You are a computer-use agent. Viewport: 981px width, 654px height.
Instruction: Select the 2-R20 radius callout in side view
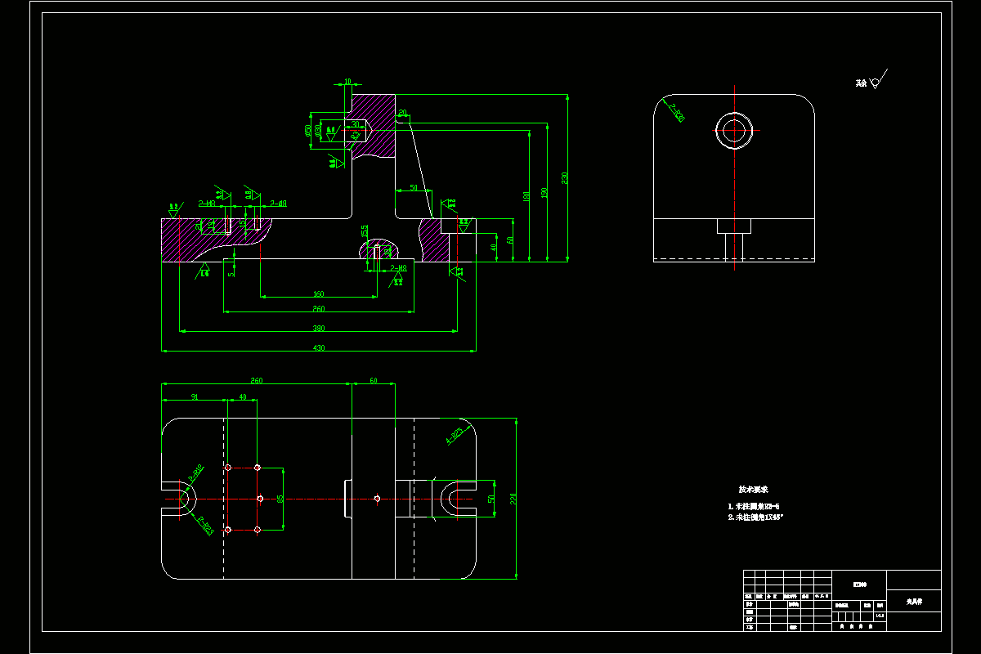pos(676,112)
